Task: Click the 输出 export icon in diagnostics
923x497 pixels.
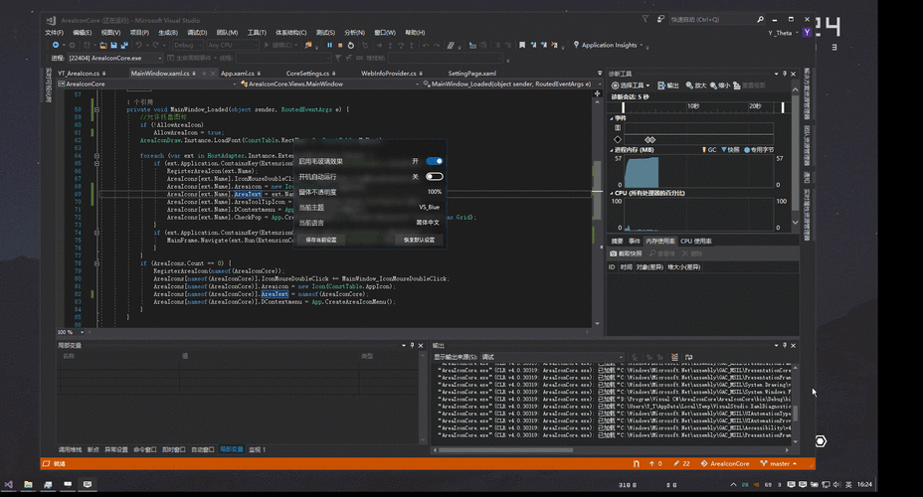Action: (x=668, y=85)
